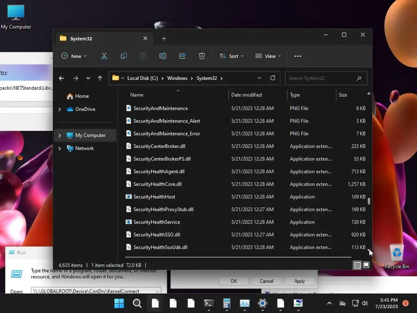The width and height of the screenshot is (417, 313).
Task: Click the Delete trash icon
Action: (x=202, y=56)
